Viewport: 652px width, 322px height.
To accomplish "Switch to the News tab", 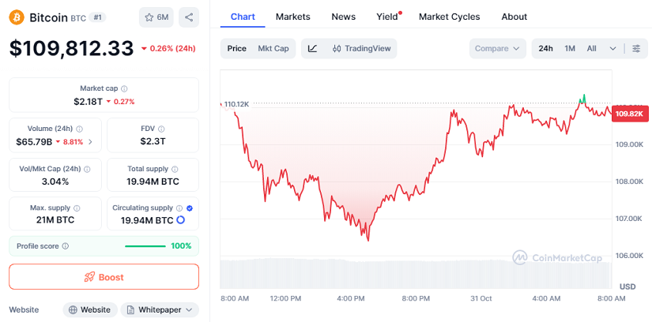I will tap(344, 17).
